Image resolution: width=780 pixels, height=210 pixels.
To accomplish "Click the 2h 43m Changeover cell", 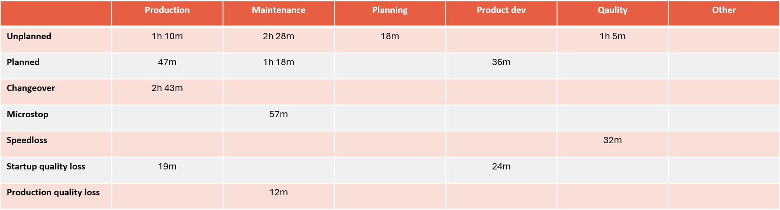I will [x=167, y=88].
